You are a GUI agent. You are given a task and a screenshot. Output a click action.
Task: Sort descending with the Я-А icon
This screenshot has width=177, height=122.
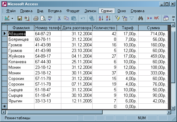point(108,18)
